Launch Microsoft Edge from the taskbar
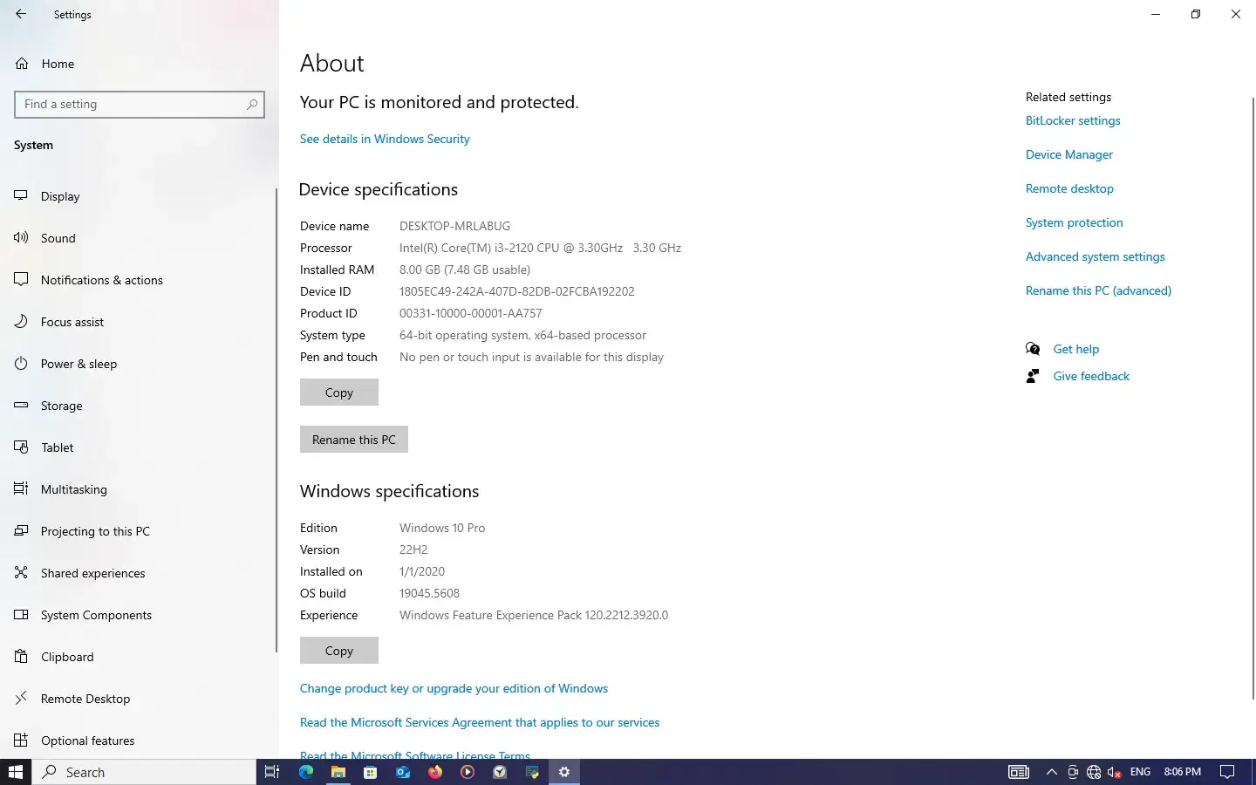1256x785 pixels. [x=305, y=772]
